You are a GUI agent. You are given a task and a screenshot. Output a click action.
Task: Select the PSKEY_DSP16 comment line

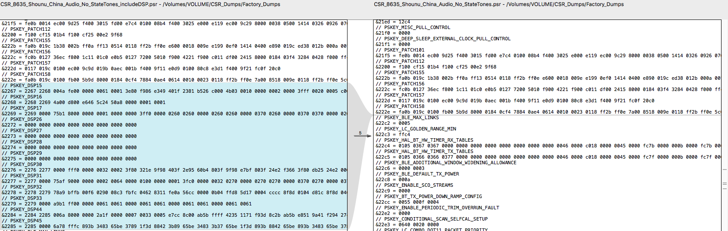click(26, 97)
